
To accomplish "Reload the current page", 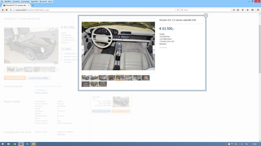I will (x=178, y=10).
